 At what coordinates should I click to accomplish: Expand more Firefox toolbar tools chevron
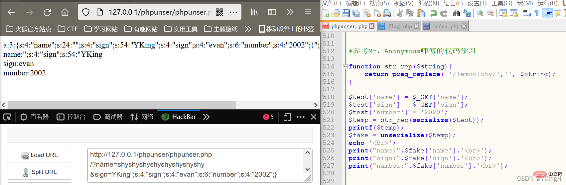[x=290, y=12]
